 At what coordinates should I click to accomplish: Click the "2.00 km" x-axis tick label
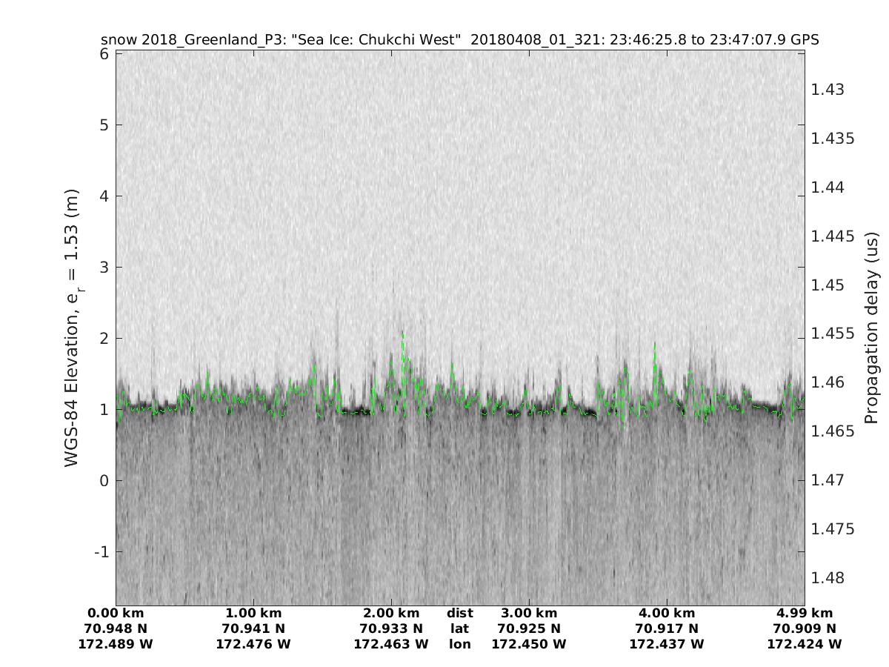[391, 613]
